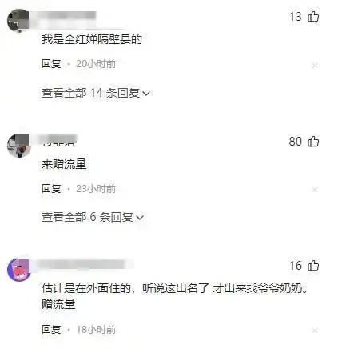Image resolution: width=338 pixels, height=349 pixels.
Task: Click 回复 under the 20小时前 comment
Action: coord(51,64)
